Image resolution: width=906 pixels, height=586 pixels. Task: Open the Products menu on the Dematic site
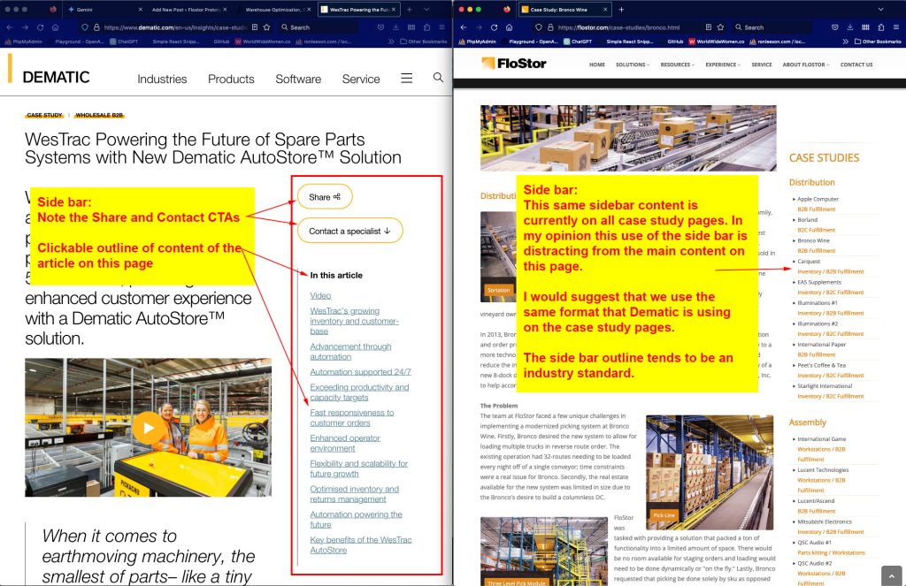(231, 79)
